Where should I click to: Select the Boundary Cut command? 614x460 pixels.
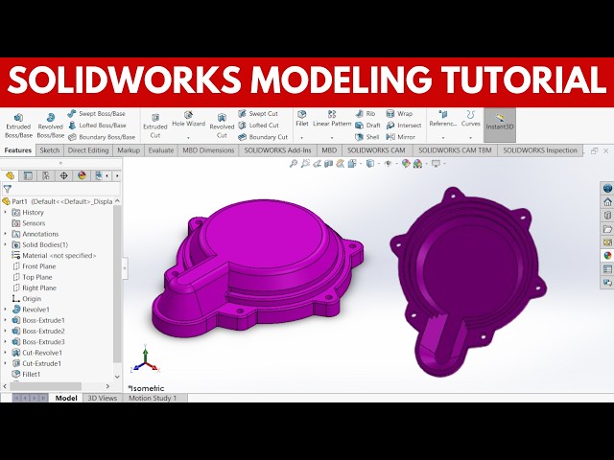coord(263,137)
